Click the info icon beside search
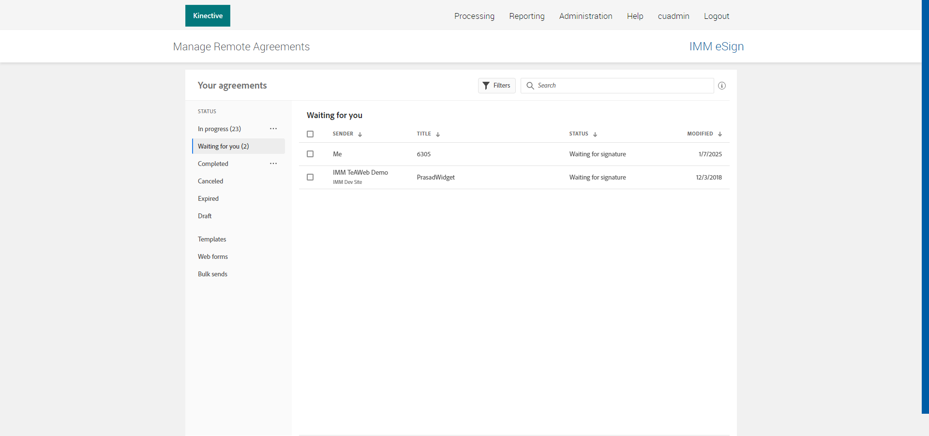 [x=721, y=86]
